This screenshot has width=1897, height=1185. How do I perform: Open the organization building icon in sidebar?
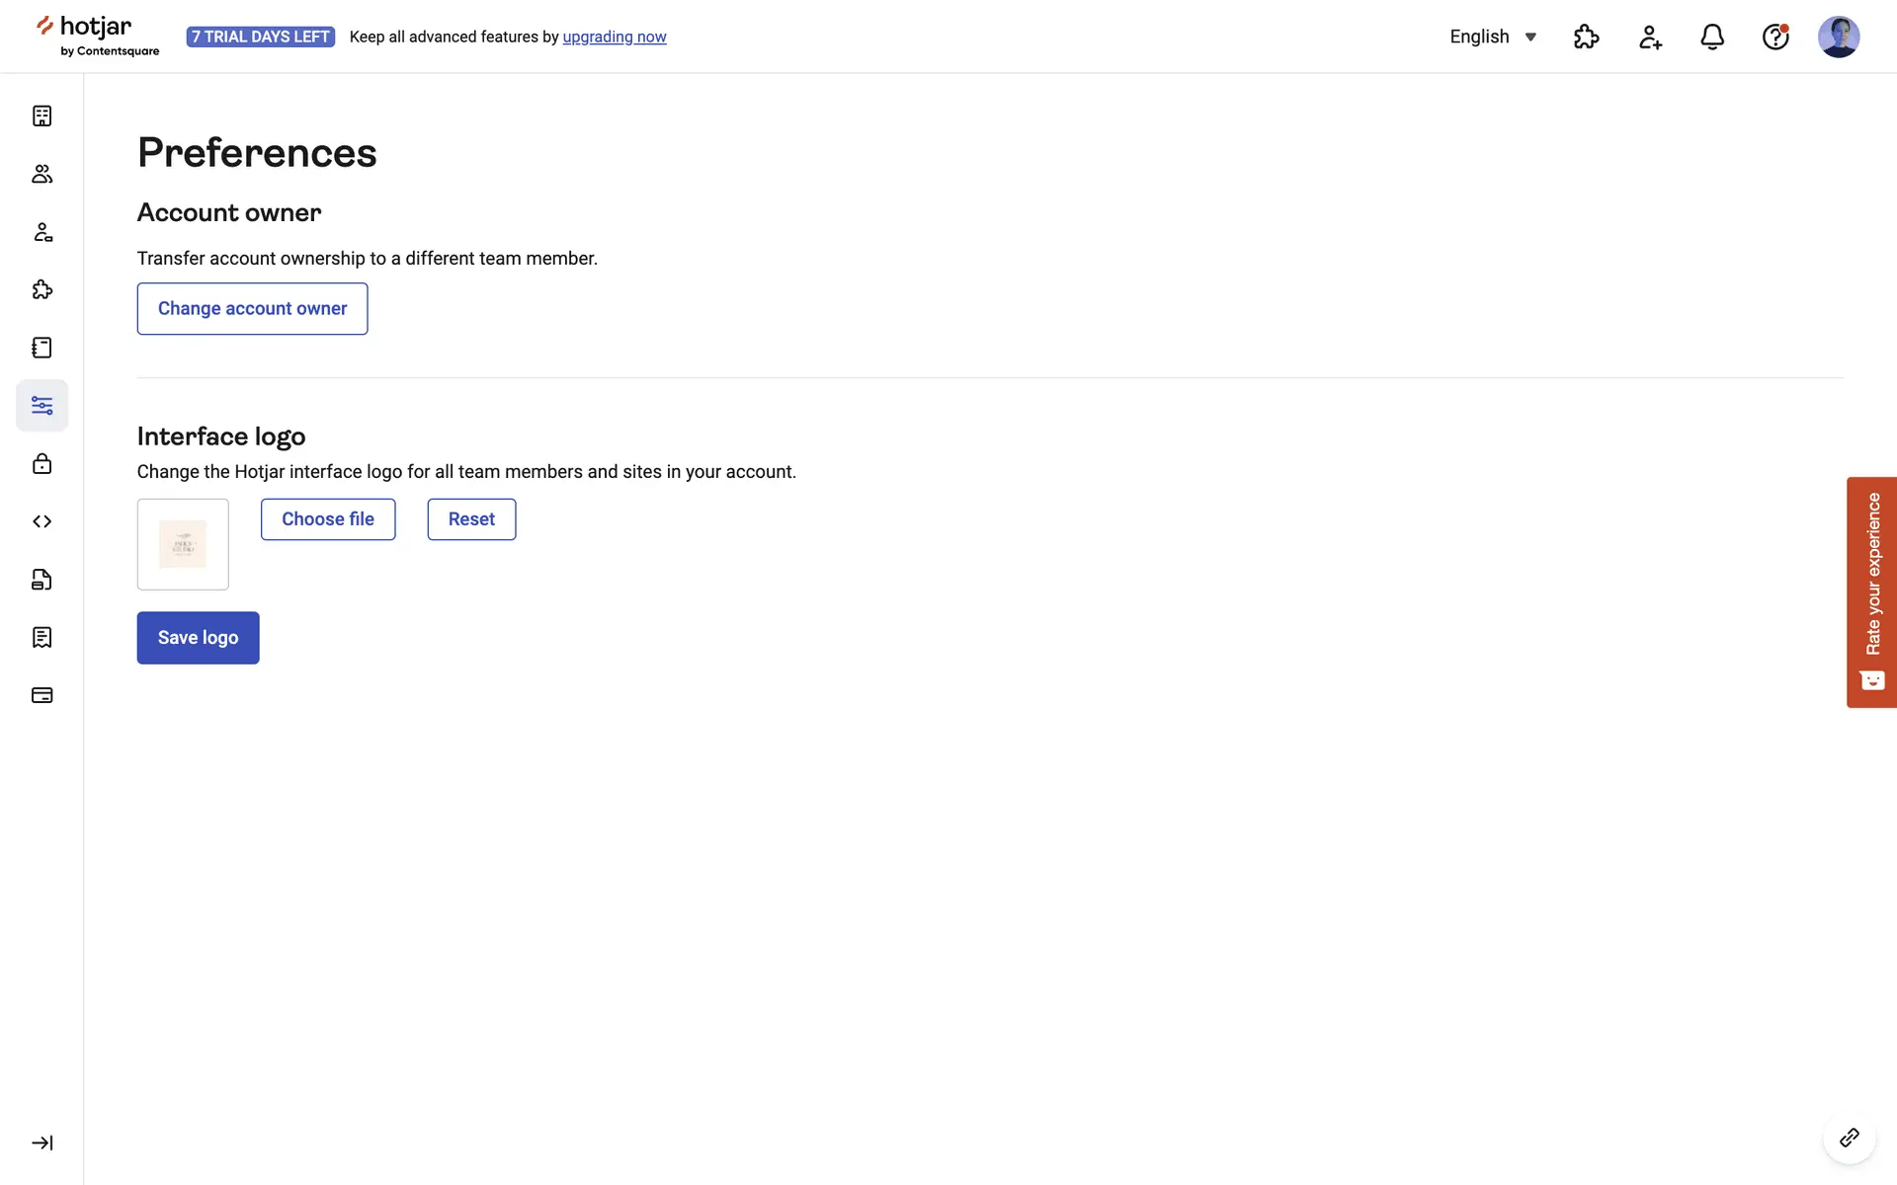click(x=41, y=117)
